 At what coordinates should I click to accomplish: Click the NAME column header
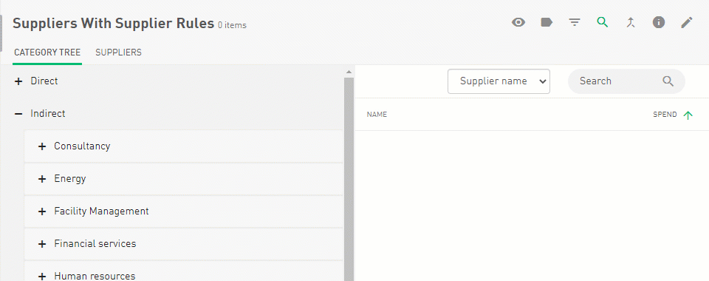coord(377,115)
